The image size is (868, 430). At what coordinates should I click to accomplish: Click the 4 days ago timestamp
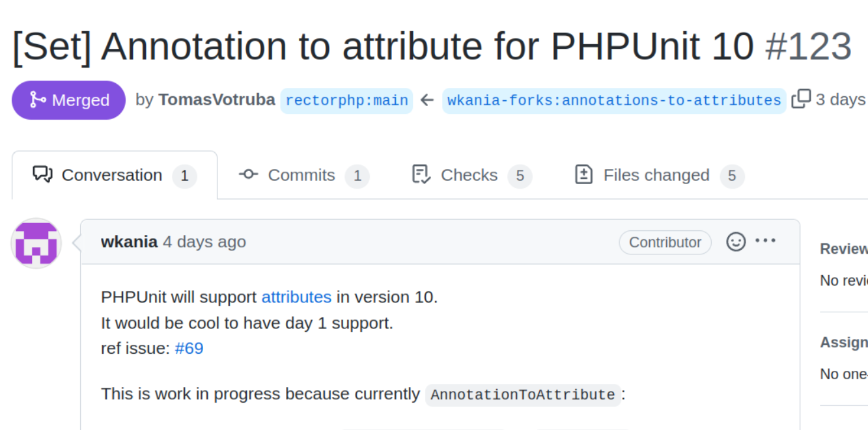point(204,242)
